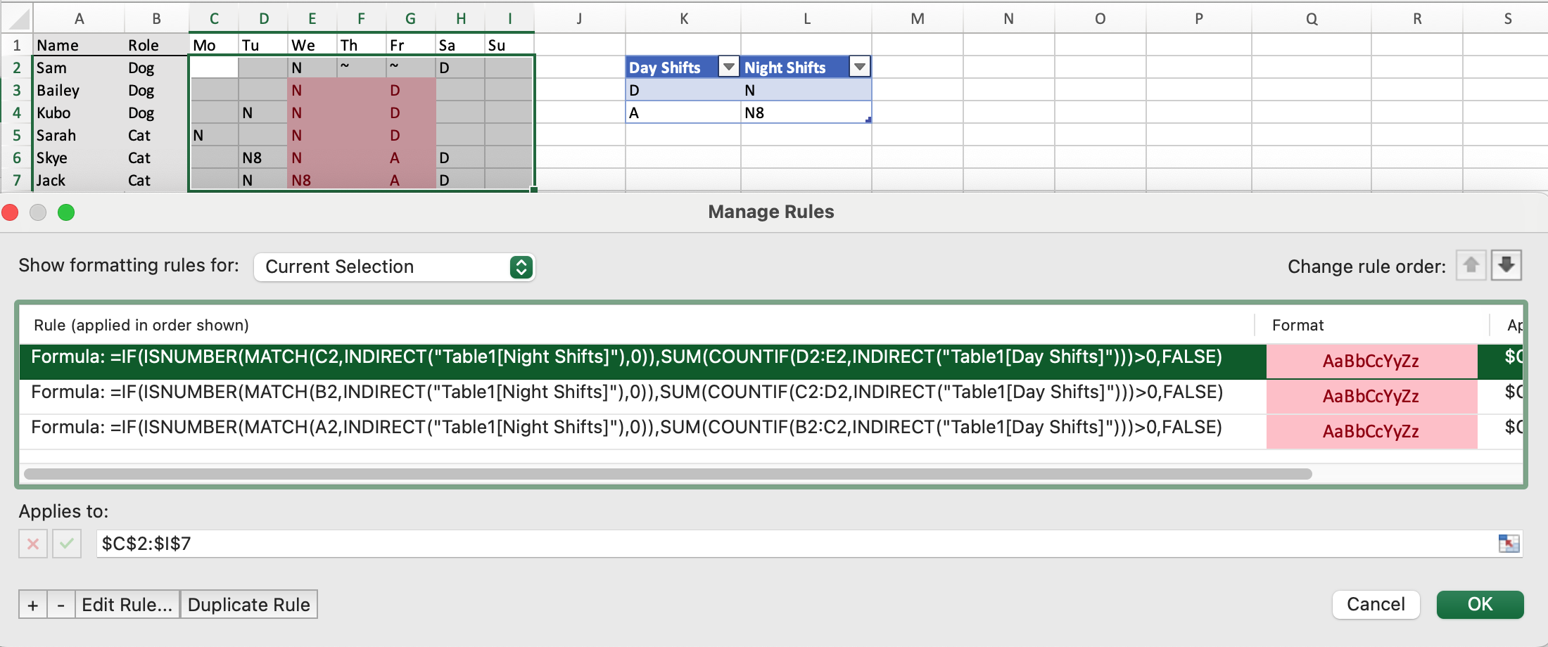Close the Manage Rules window with red button
Image resolution: width=1548 pixels, height=647 pixels.
pos(11,212)
